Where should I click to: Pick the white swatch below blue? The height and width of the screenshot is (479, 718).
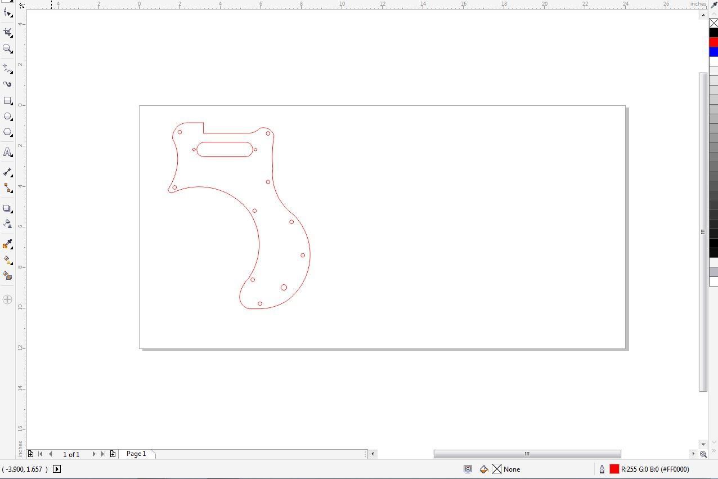(713, 61)
